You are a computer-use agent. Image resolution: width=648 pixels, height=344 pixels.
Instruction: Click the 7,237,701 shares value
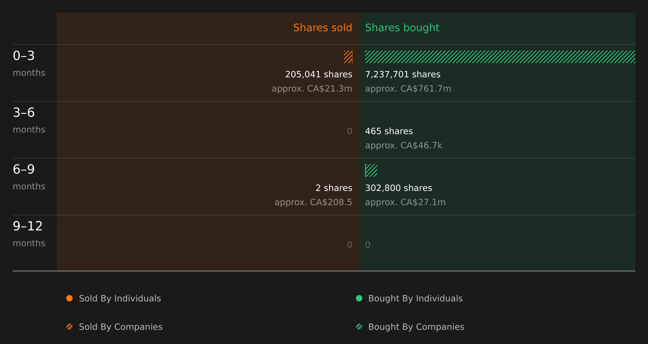point(403,75)
